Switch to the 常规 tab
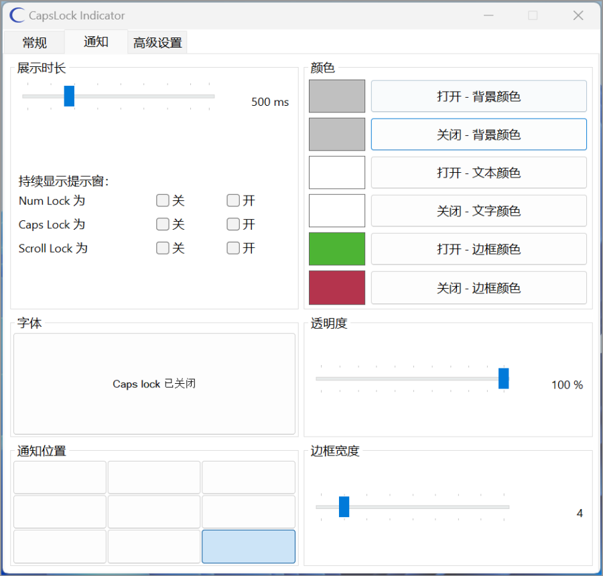Image resolution: width=603 pixels, height=576 pixels. pos(34,43)
